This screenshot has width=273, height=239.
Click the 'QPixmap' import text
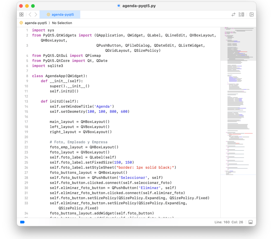[x=93, y=55]
